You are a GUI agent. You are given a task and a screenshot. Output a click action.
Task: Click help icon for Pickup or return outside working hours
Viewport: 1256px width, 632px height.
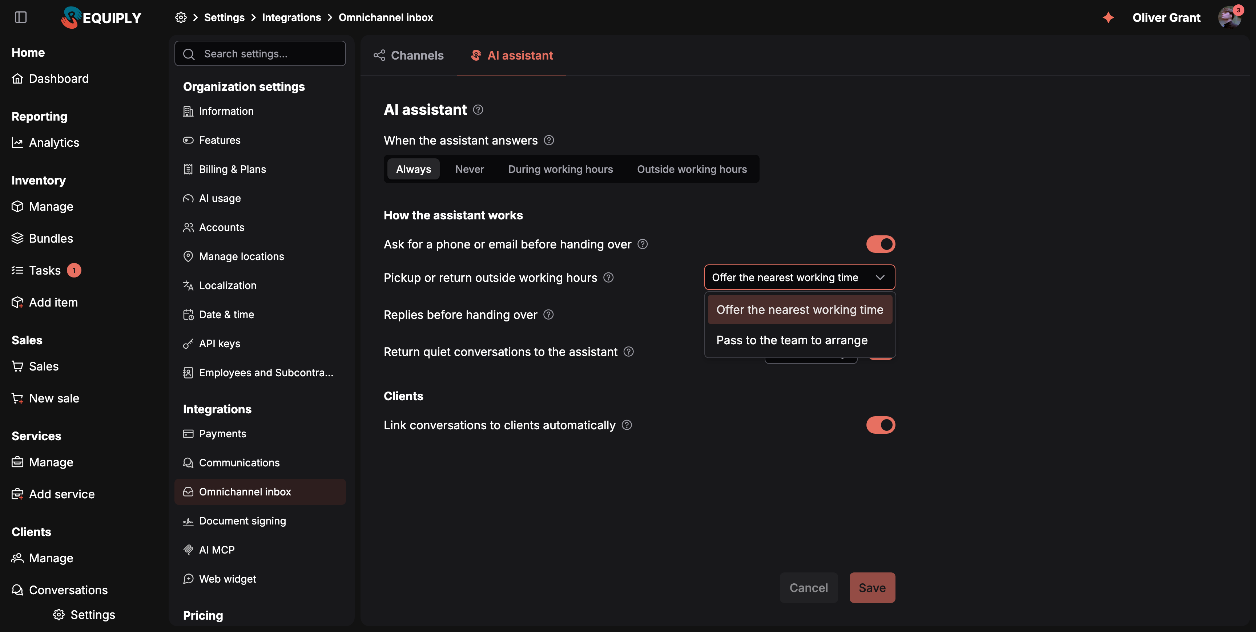tap(608, 278)
